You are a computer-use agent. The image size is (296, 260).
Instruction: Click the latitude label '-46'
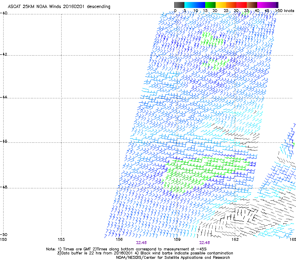[4, 141]
